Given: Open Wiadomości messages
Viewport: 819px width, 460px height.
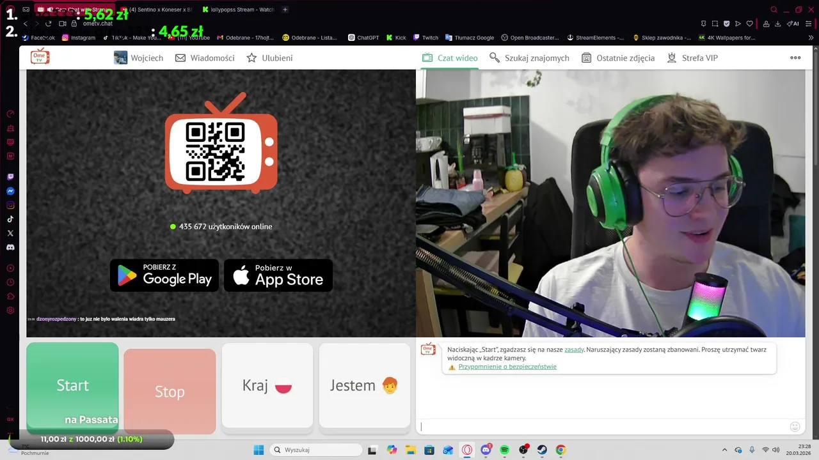Looking at the screenshot, I should click(205, 57).
